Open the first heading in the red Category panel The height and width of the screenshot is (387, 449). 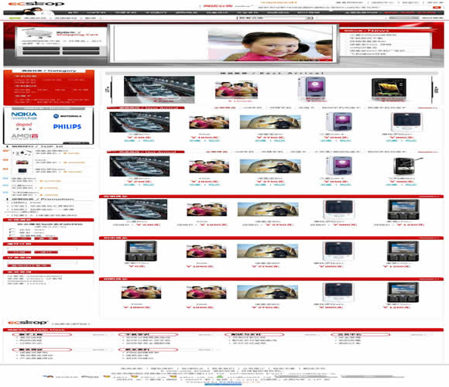pos(26,77)
